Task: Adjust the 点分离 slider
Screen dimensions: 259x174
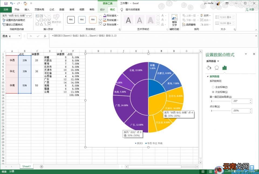Action: coord(221,111)
